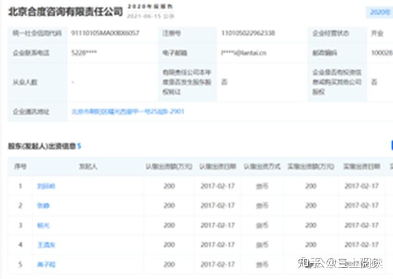The image size is (393, 279).
Task: Click row 4 subscribed method 货币
Action: point(262,245)
